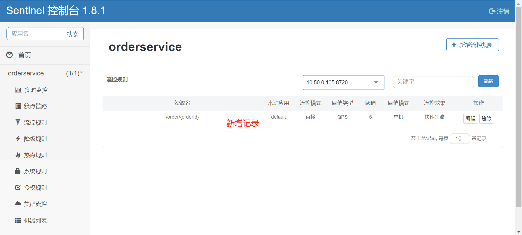The height and width of the screenshot is (235, 522).
Task: Delete the /order/{orderId} rule
Action: click(x=486, y=119)
